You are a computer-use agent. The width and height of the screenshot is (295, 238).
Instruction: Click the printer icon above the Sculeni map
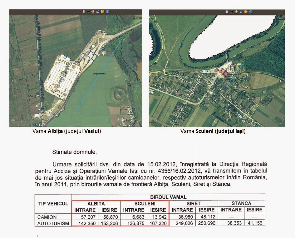click(x=241, y=12)
